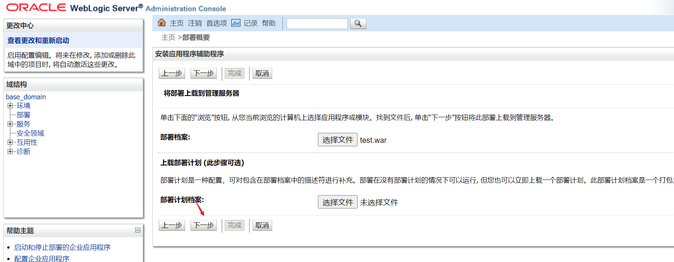This screenshot has height=262, width=674.
Task: Click 查看更改和重新启动 link
Action: click(38, 40)
